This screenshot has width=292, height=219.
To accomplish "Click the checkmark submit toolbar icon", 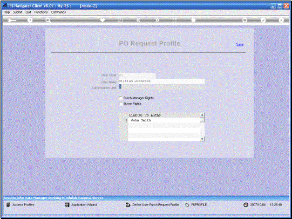I will 263,20.
